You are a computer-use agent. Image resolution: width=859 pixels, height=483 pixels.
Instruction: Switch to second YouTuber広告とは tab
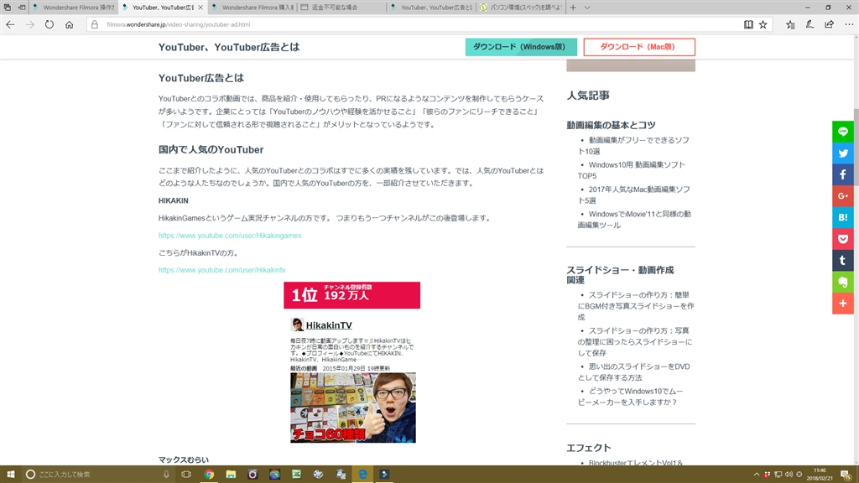(432, 8)
